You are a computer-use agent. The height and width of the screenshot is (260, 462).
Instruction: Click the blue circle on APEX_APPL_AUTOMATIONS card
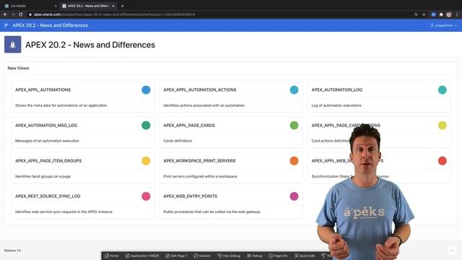coord(146,90)
